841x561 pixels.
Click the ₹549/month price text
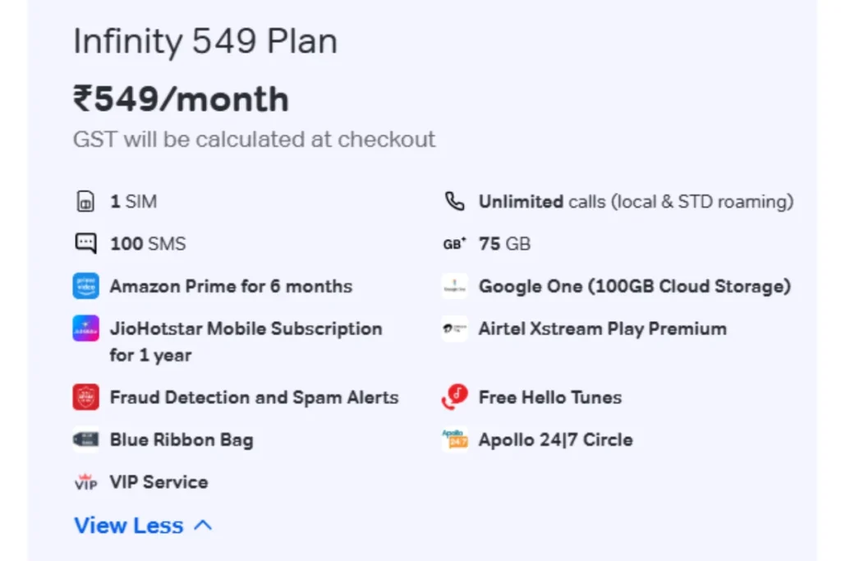click(x=181, y=99)
